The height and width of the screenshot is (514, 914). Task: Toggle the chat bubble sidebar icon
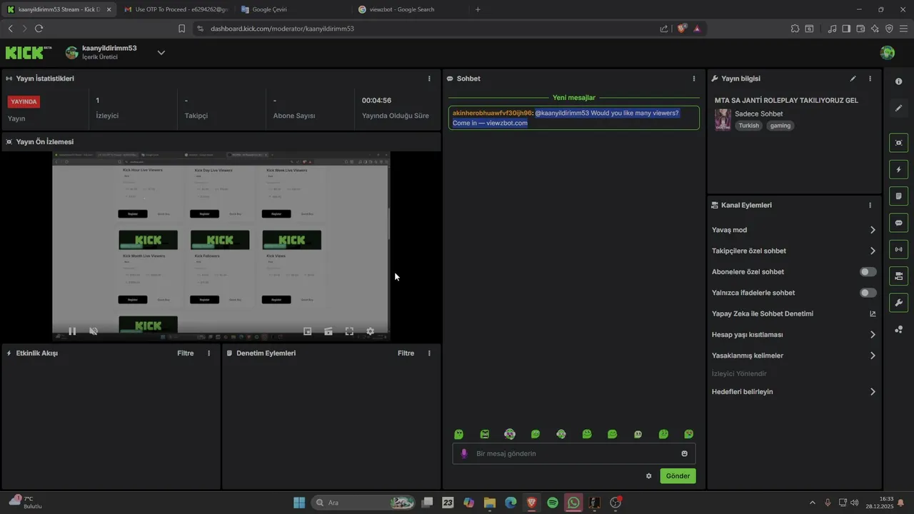click(x=898, y=223)
